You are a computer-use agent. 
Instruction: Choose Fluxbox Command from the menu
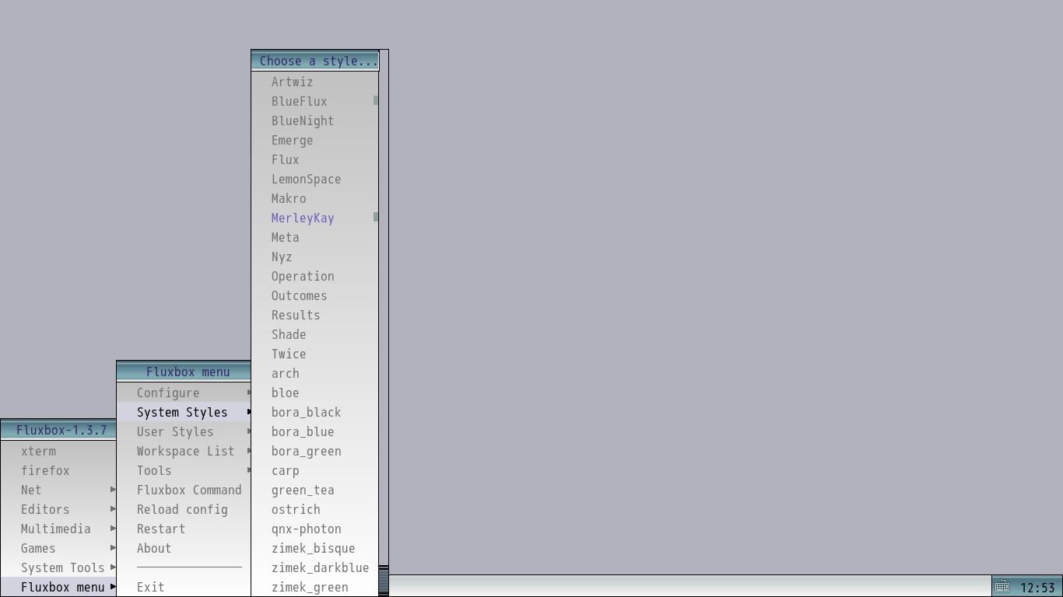pyautogui.click(x=184, y=490)
